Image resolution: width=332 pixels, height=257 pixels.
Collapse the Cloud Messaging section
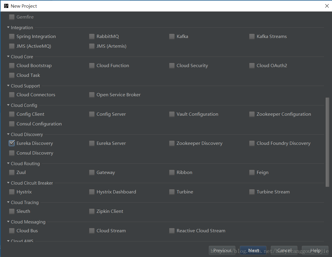point(8,222)
